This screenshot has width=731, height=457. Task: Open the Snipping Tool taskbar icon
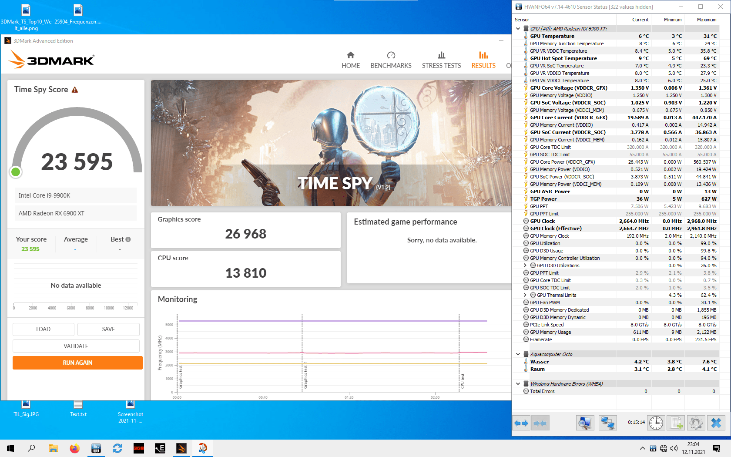click(x=203, y=448)
